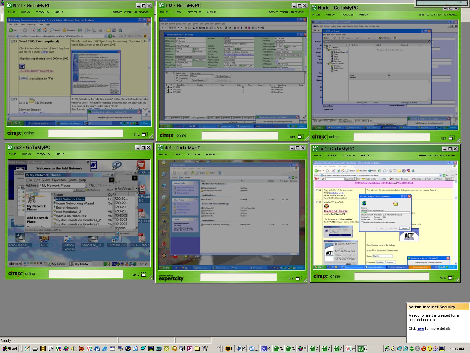Click the IE Favorites star in NY1 window
Screen dimensions: 470x353
(x=64, y=30)
